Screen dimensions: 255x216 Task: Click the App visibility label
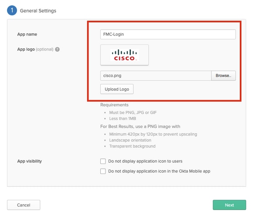point(30,161)
